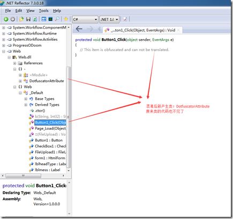
Task: Click the _Default class icon
Action: click(26, 93)
